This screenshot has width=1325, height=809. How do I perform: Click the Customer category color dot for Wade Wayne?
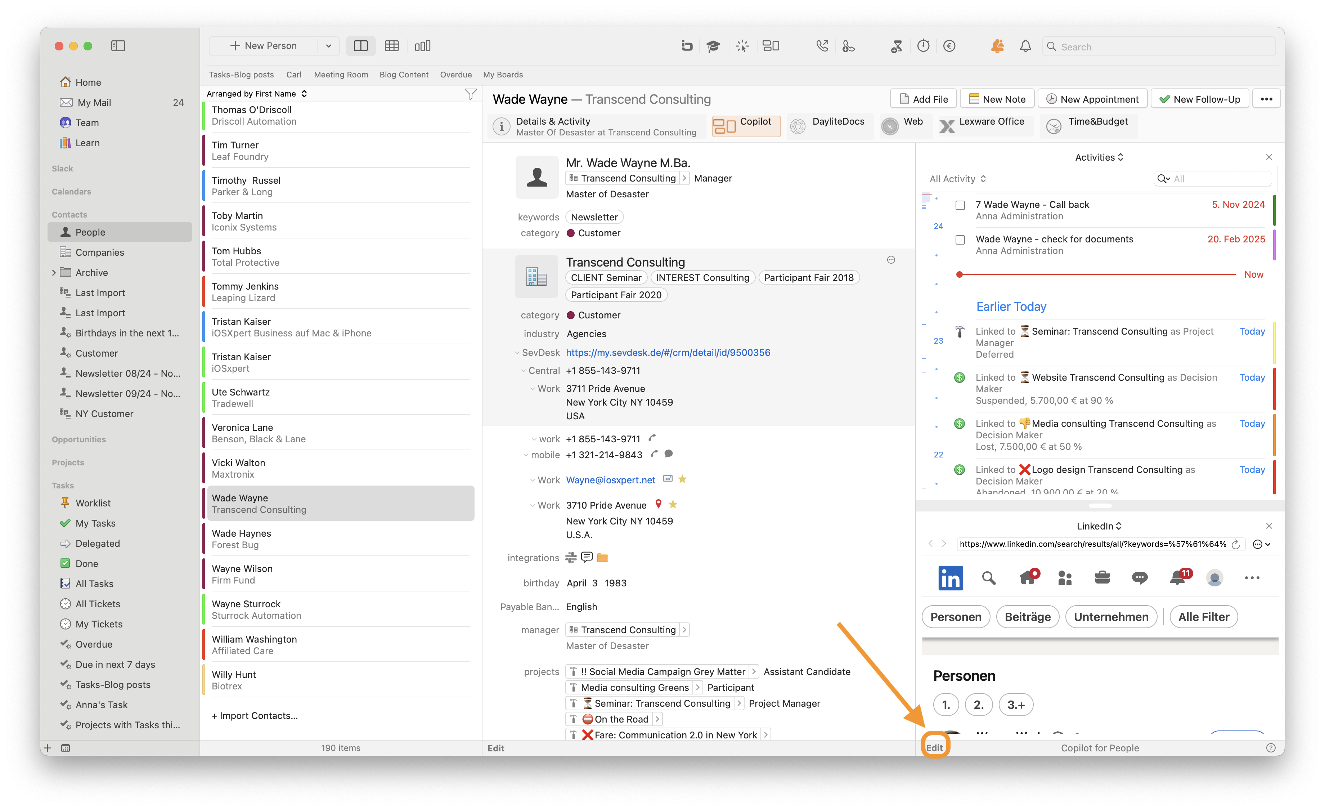coord(571,233)
